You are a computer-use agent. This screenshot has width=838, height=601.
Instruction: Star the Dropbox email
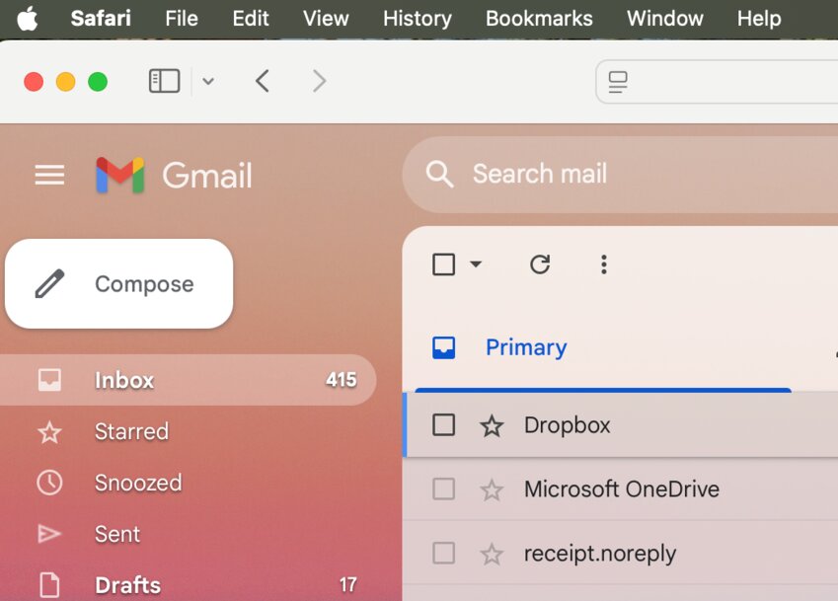click(492, 425)
